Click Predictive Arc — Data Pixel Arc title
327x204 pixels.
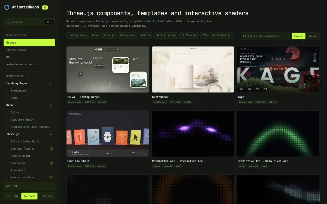click(x=263, y=161)
